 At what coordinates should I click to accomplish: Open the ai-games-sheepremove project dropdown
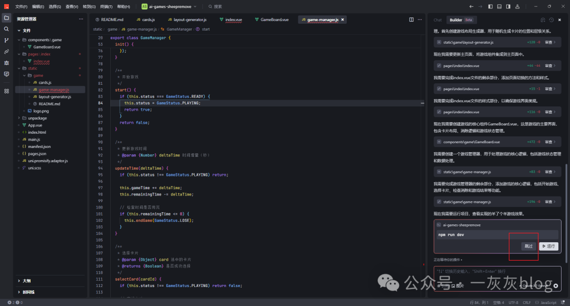point(169,6)
